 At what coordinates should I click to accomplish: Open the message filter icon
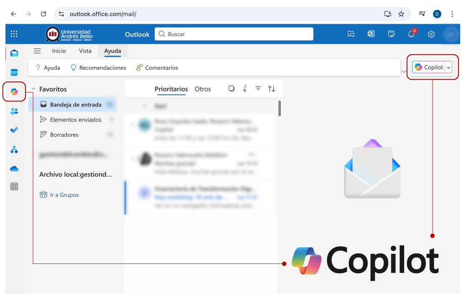tap(258, 89)
